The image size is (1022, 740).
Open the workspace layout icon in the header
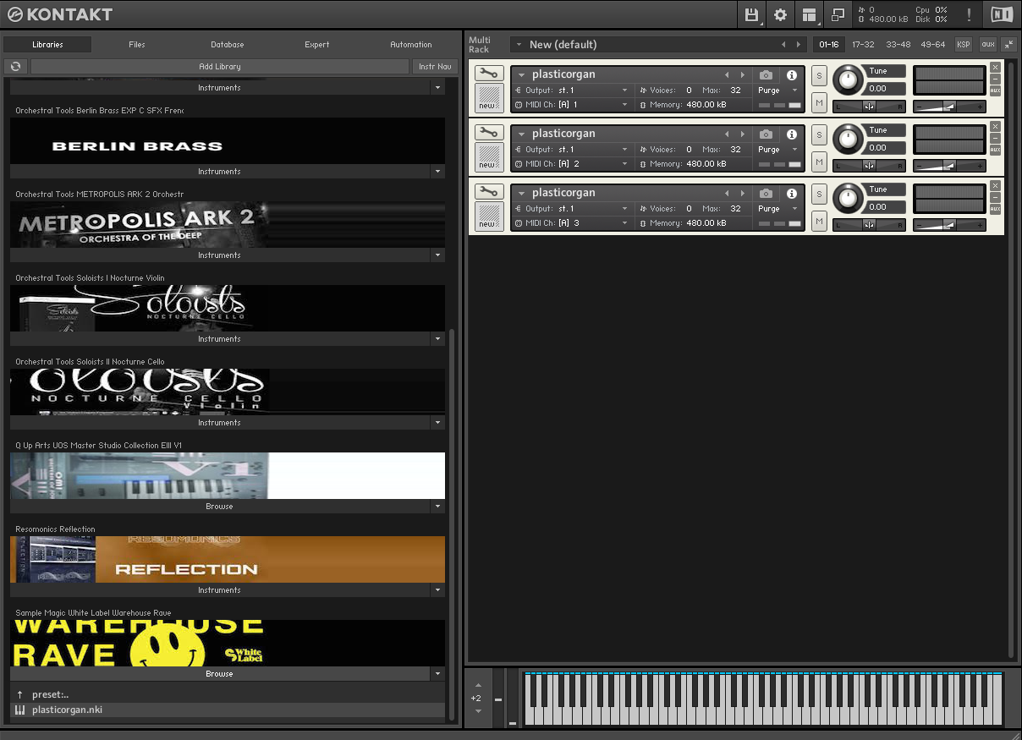(810, 14)
